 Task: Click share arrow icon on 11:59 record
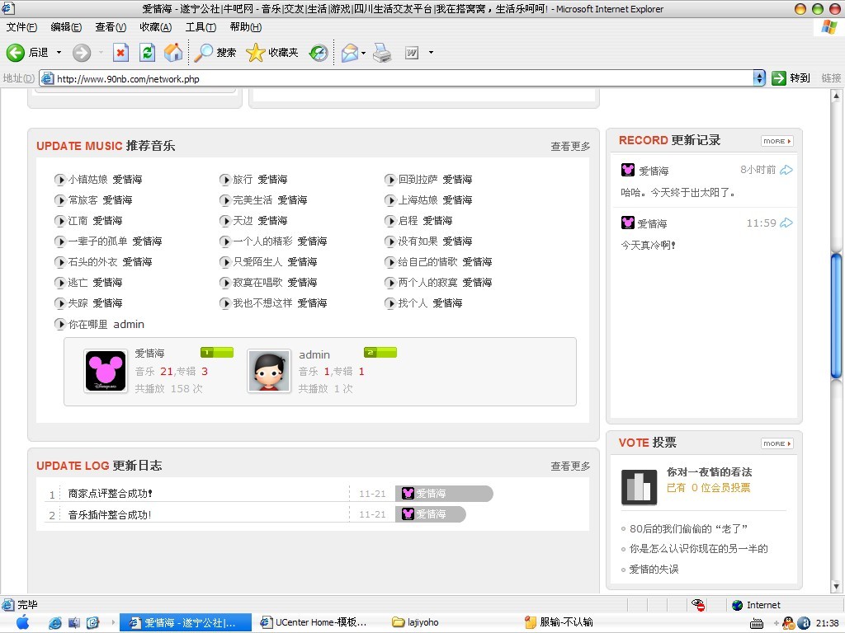(786, 223)
